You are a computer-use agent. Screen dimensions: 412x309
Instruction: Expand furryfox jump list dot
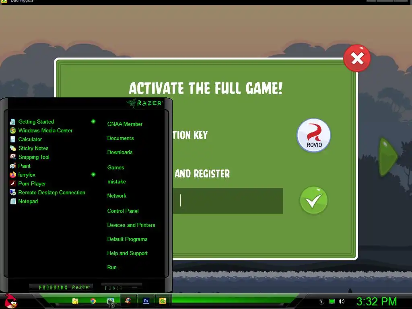(93, 175)
